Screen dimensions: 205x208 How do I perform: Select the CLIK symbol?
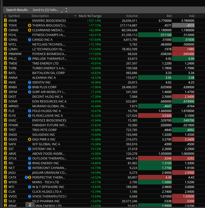click(x=12, y=191)
